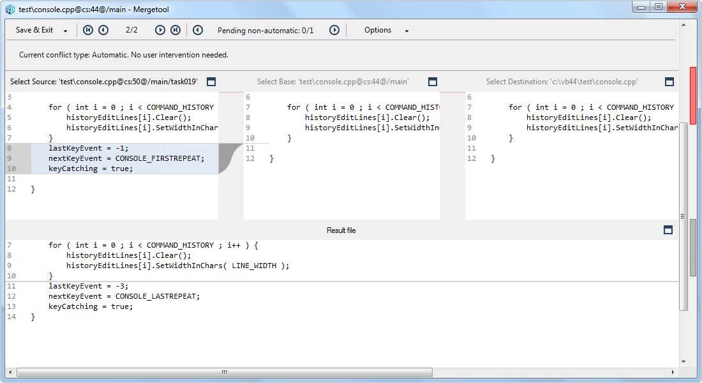Select Source line 'nextKeyEvent = CONSOLE_FIRSTREPEAT;'
Image resolution: width=702 pixels, height=383 pixels.
tap(126, 158)
